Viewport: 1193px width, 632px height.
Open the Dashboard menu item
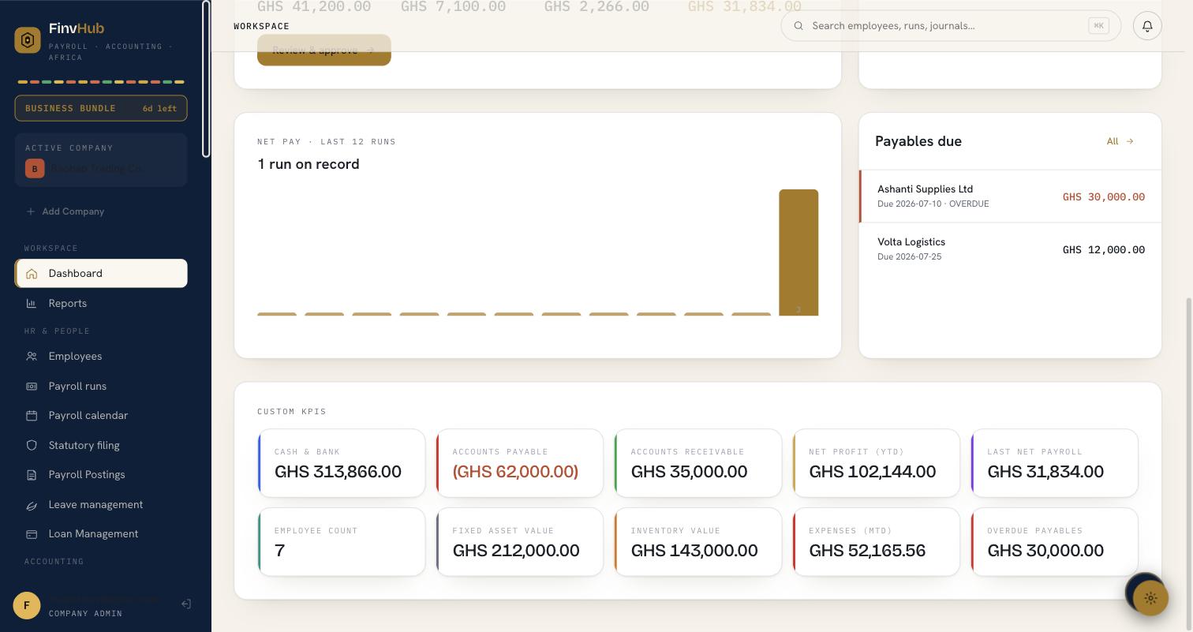pos(101,274)
